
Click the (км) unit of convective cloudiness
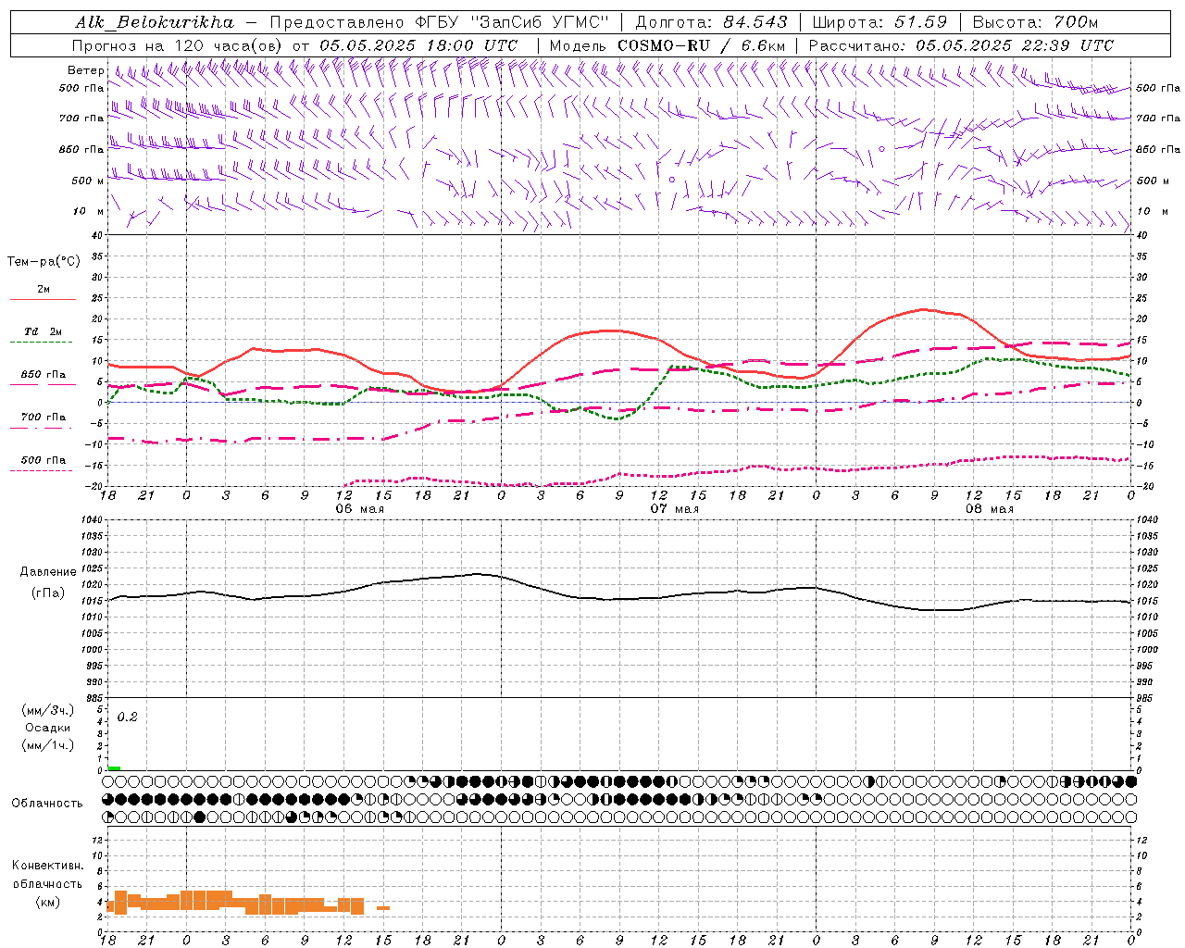click(47, 902)
